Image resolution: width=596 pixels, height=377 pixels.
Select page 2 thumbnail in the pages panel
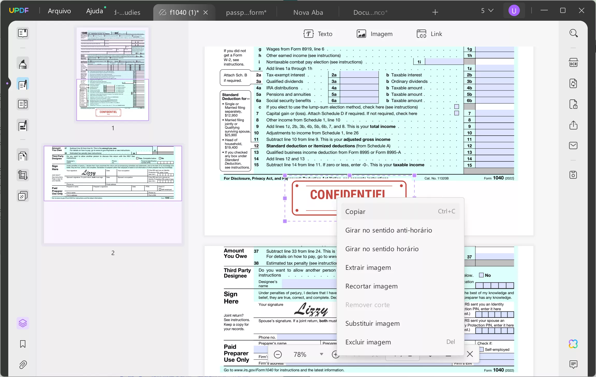click(113, 194)
